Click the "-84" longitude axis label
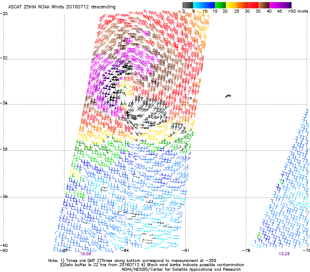Viewport: 310px width, 272px height. [125, 251]
